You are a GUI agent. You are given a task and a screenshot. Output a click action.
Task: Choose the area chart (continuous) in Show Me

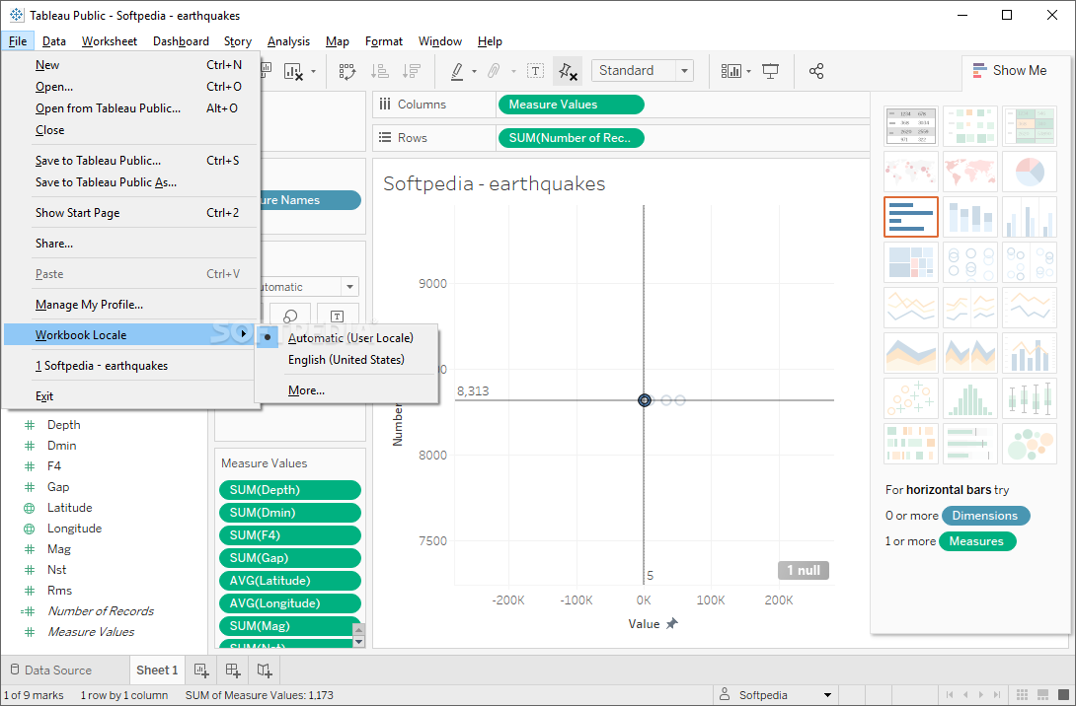click(910, 353)
